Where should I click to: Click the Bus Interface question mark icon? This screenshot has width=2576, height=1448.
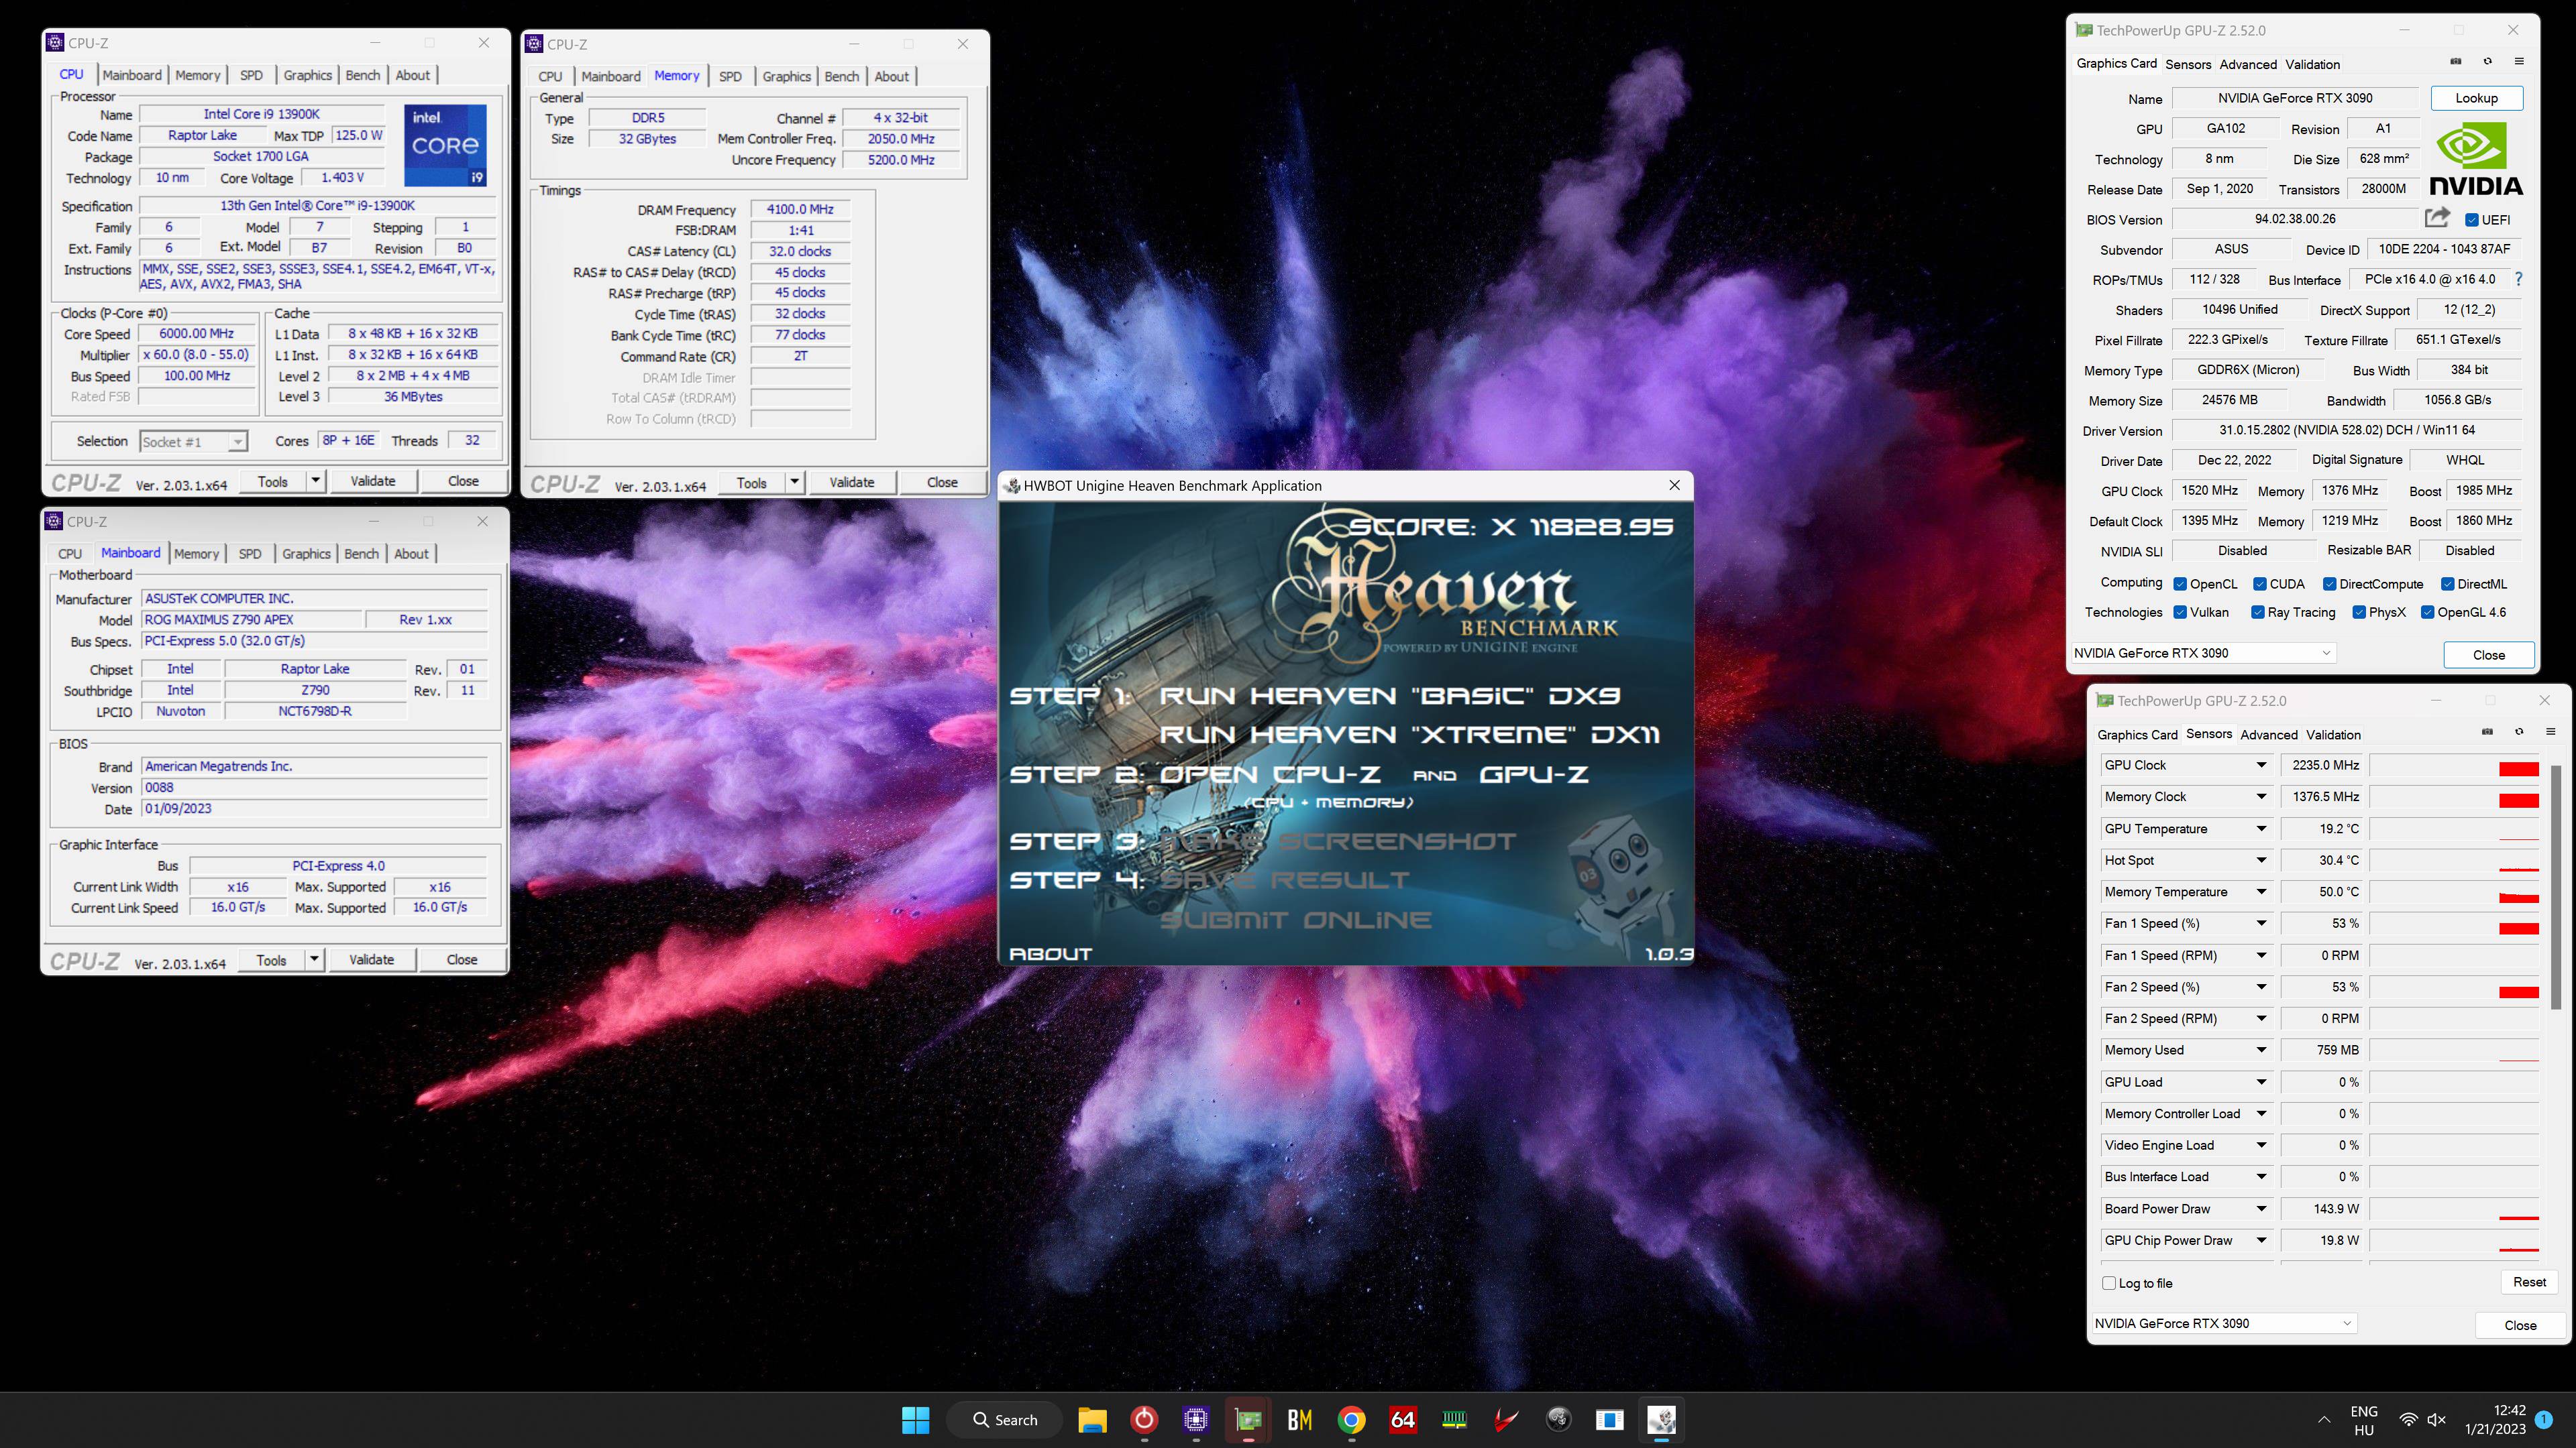[2518, 279]
